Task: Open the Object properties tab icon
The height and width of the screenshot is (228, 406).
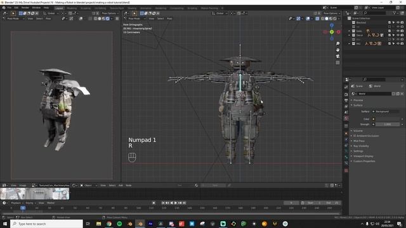Action: tap(346, 134)
